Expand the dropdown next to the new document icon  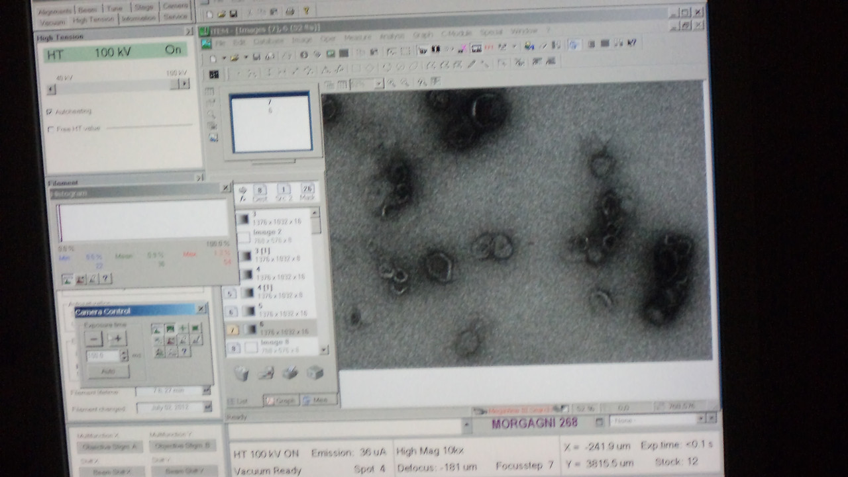pyautogui.click(x=225, y=58)
